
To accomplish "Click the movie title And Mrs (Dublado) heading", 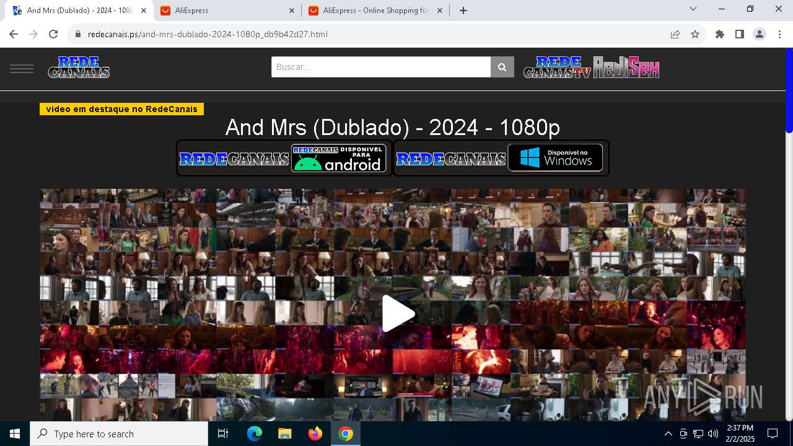I will [393, 127].
